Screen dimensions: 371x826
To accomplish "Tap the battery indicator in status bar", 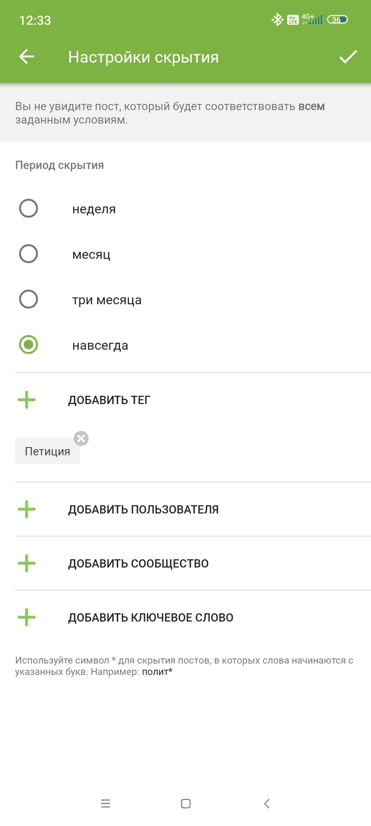I will click(337, 20).
